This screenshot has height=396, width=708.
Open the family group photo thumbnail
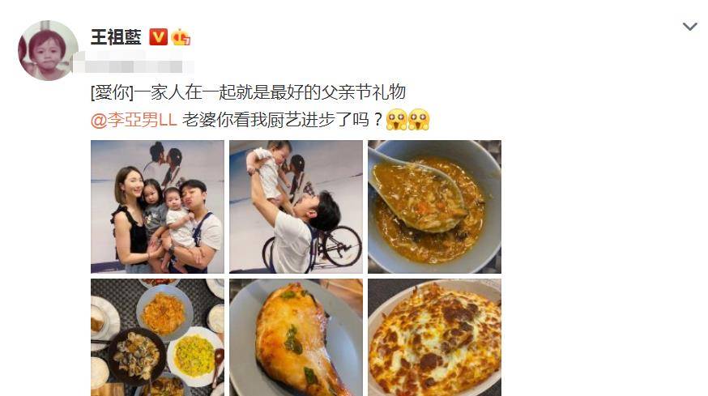157,207
